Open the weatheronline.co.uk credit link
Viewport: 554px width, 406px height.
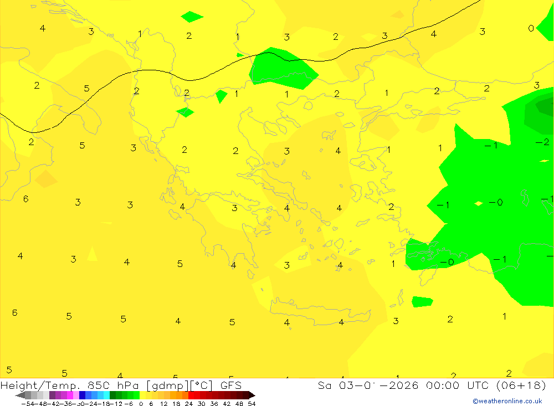coord(507,401)
